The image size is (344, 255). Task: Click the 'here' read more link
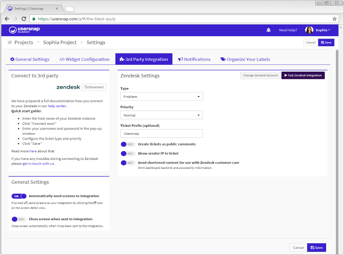tap(33, 151)
